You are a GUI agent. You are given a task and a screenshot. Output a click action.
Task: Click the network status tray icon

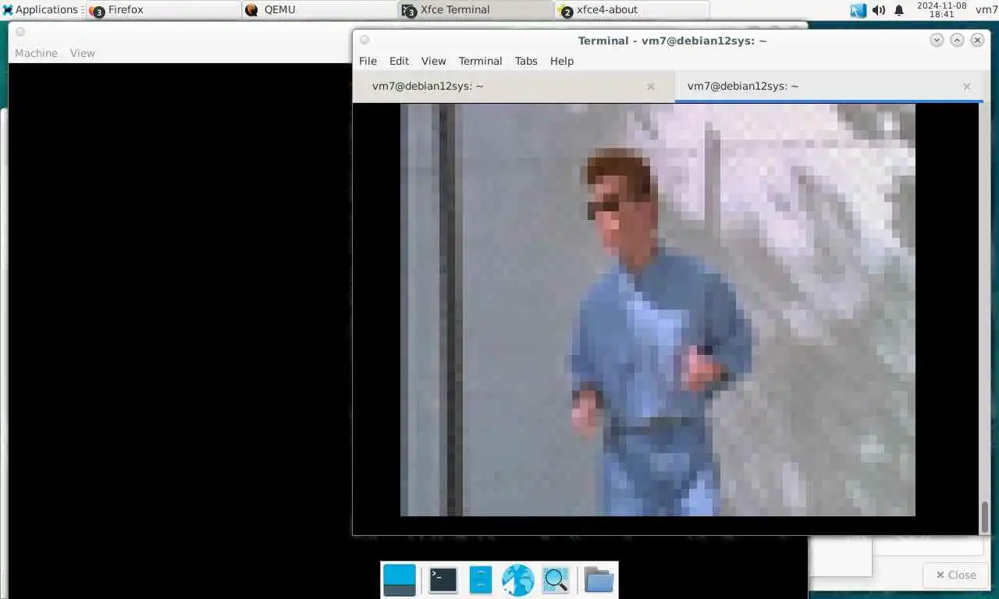859,10
